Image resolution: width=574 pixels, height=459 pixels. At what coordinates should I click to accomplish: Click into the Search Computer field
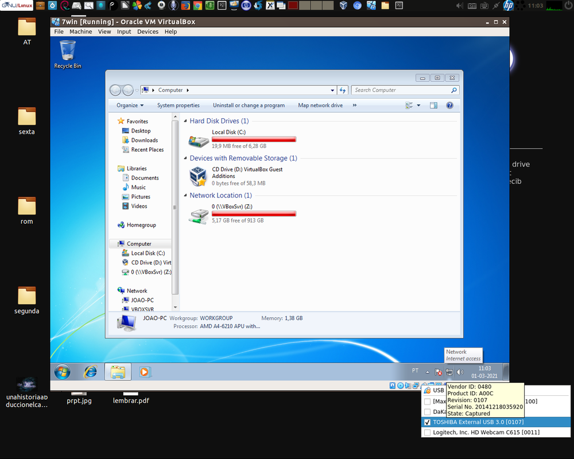point(401,90)
